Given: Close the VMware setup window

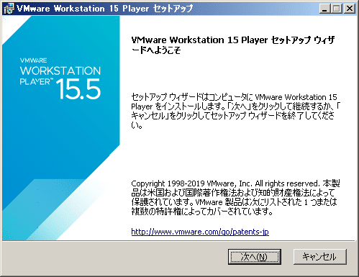Looking at the screenshot, I should pyautogui.click(x=350, y=9).
